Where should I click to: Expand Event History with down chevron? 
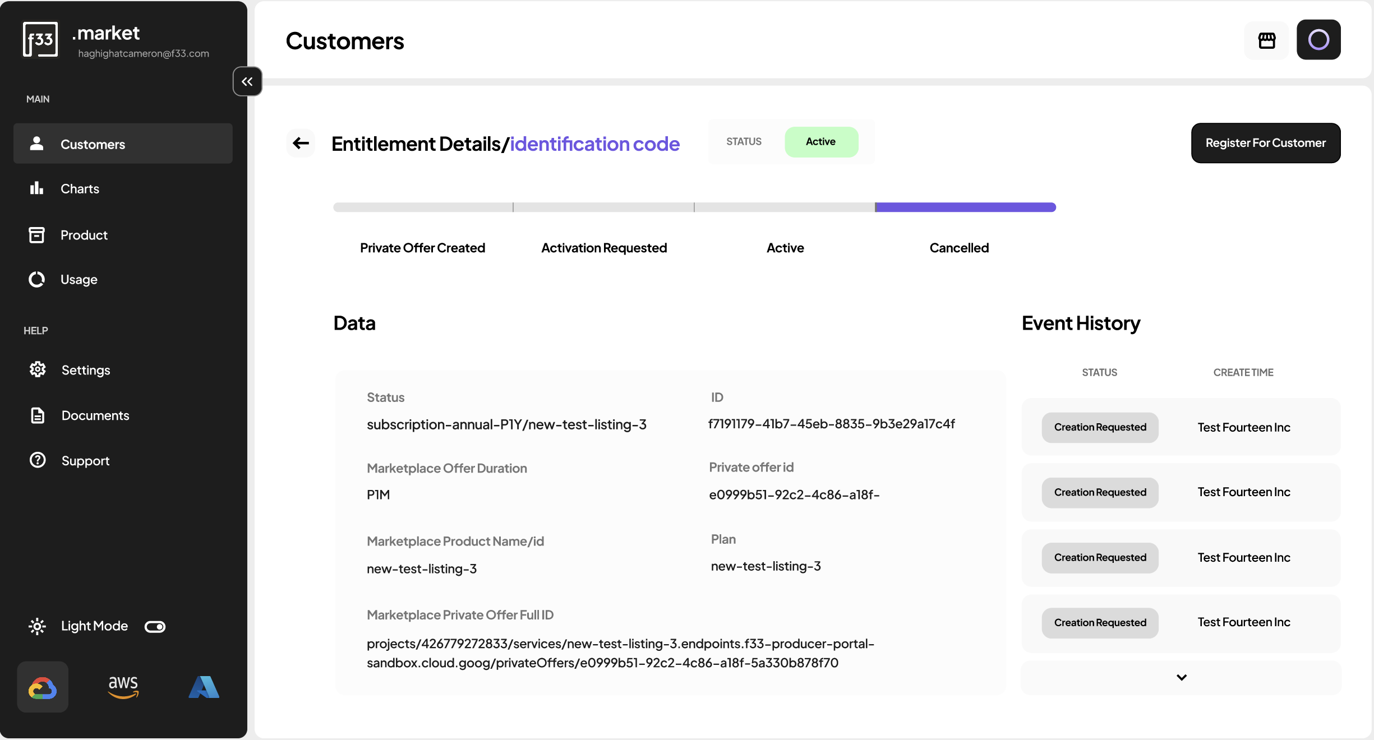pyautogui.click(x=1181, y=678)
